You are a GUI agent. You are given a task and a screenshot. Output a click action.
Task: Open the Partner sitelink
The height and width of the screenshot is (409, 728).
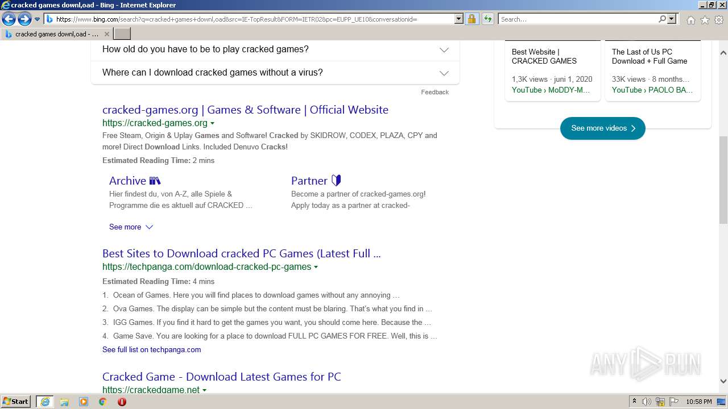click(x=316, y=181)
